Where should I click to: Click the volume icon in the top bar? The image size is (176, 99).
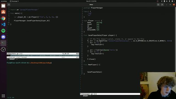coord(167,1)
